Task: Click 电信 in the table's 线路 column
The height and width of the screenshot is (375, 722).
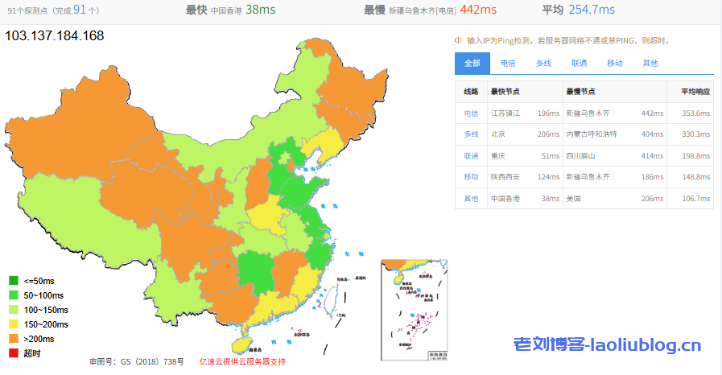Action: 471,113
